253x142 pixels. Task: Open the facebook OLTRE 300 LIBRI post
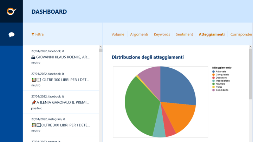coord(61,79)
